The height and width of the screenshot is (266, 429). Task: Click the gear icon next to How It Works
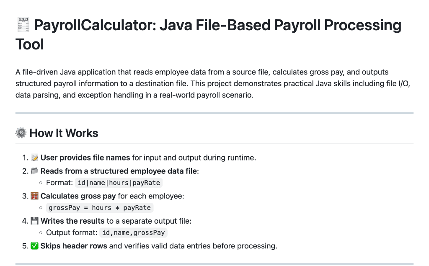tap(21, 133)
